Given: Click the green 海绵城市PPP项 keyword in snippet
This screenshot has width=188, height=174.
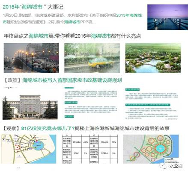Looking at the screenshot, I should coord(78,22).
